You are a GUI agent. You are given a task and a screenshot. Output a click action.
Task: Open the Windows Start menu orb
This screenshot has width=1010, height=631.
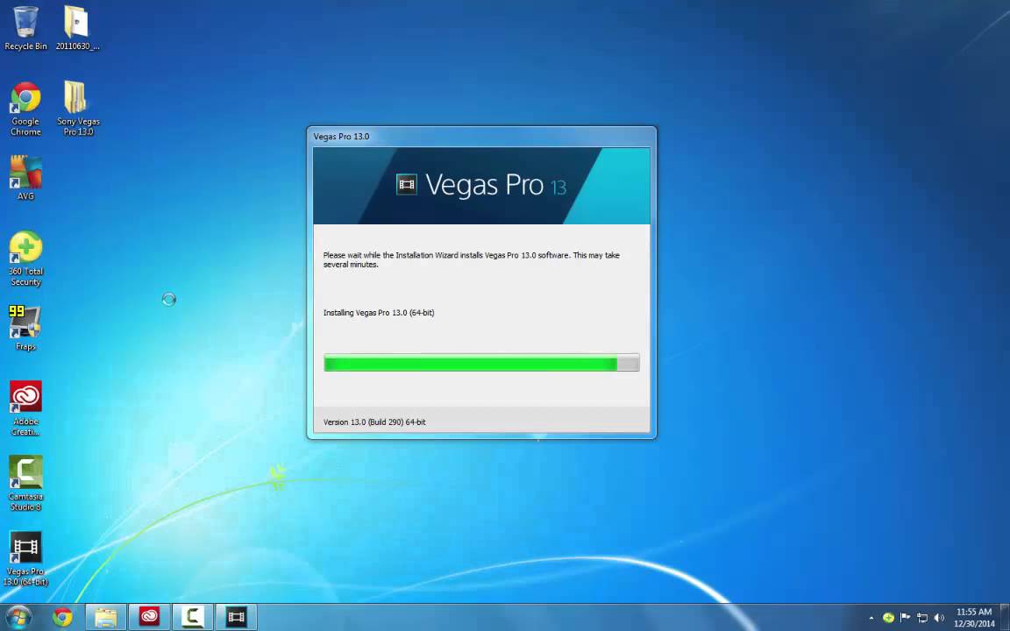[x=18, y=618]
